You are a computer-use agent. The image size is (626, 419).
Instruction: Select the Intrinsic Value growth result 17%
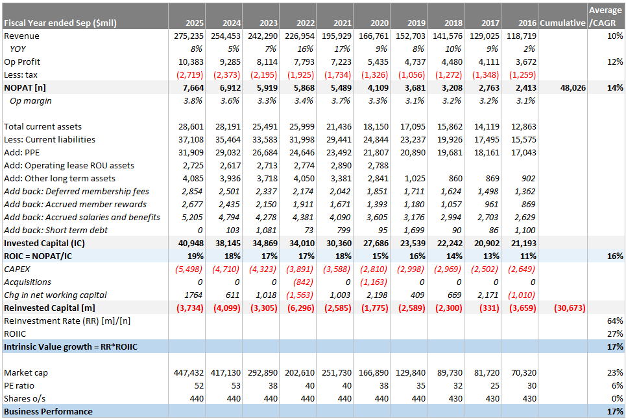click(615, 347)
